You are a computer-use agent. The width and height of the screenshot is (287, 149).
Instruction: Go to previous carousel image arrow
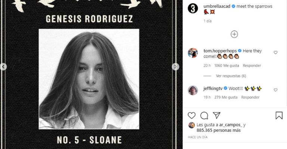[3, 67]
